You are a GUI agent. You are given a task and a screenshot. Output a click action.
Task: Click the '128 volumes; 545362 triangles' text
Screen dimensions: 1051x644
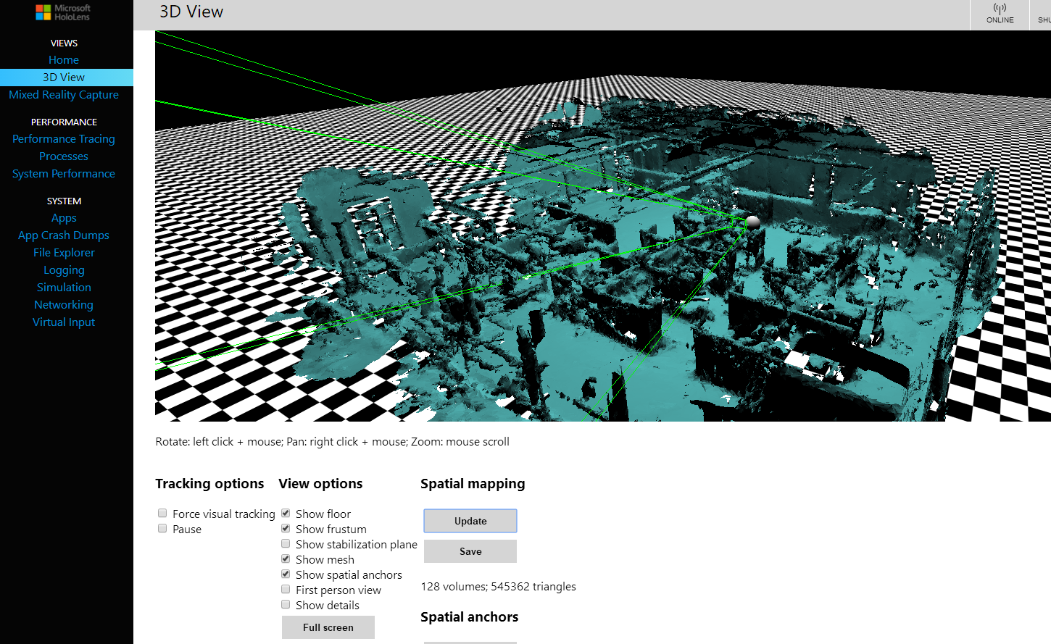(499, 587)
